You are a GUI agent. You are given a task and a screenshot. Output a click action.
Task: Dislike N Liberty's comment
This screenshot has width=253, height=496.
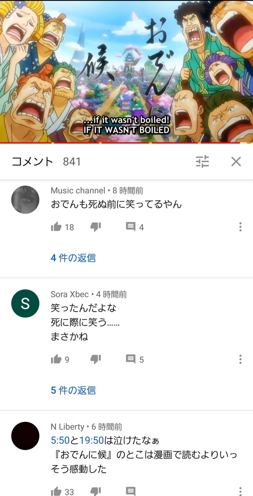[x=95, y=491]
